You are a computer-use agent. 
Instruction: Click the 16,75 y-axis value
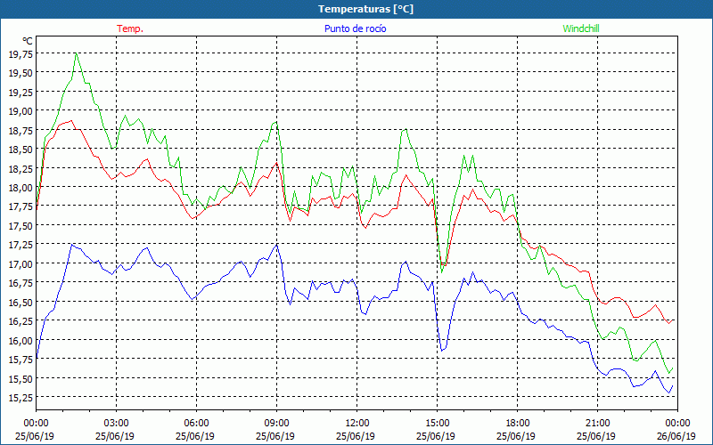(x=20, y=283)
